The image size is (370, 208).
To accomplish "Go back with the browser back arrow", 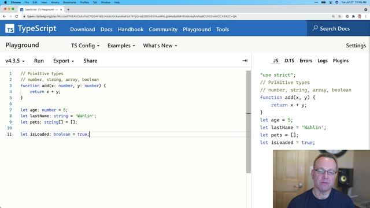I will click(x=4, y=16).
